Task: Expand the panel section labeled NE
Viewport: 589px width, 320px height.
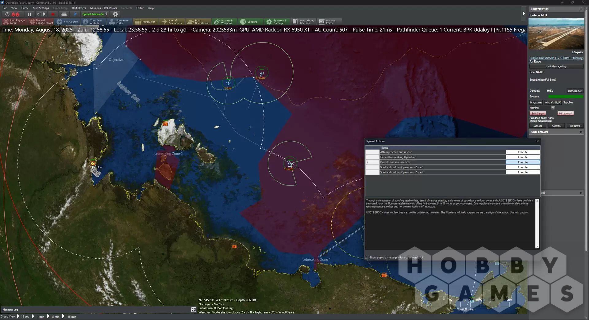Action: [x=581, y=193]
